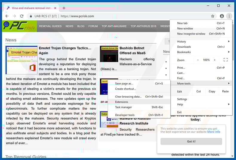Open TOP ANTIVIRUS 2018 nav item

tap(143, 26)
